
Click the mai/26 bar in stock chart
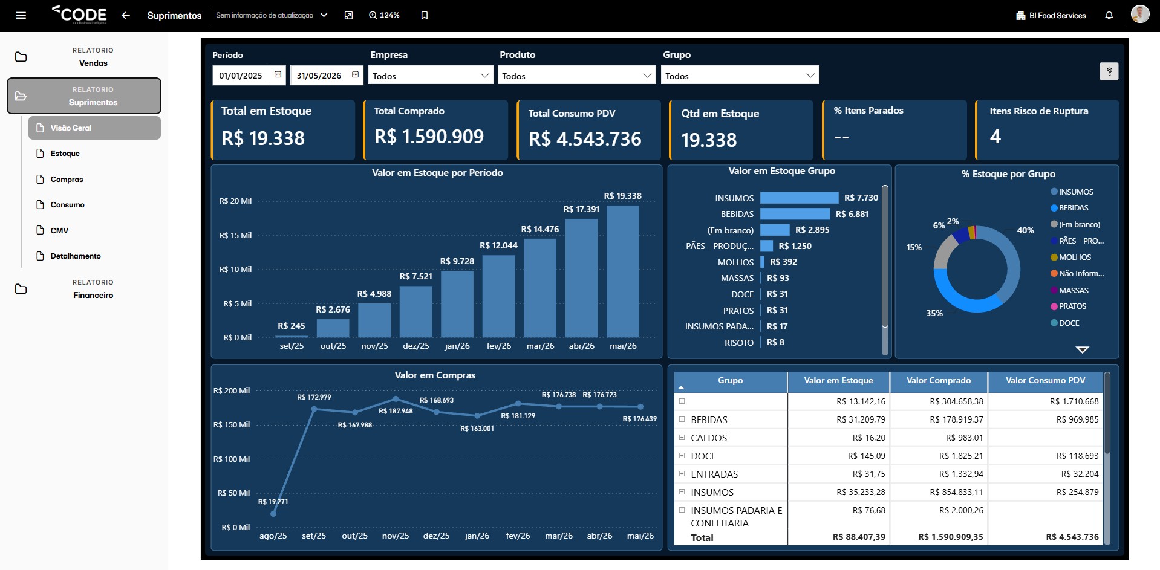click(x=623, y=271)
